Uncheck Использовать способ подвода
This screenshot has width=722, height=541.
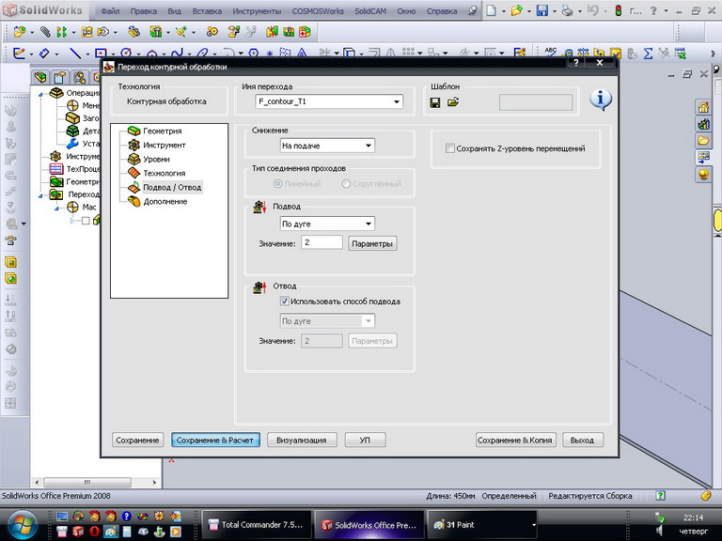[x=284, y=301]
